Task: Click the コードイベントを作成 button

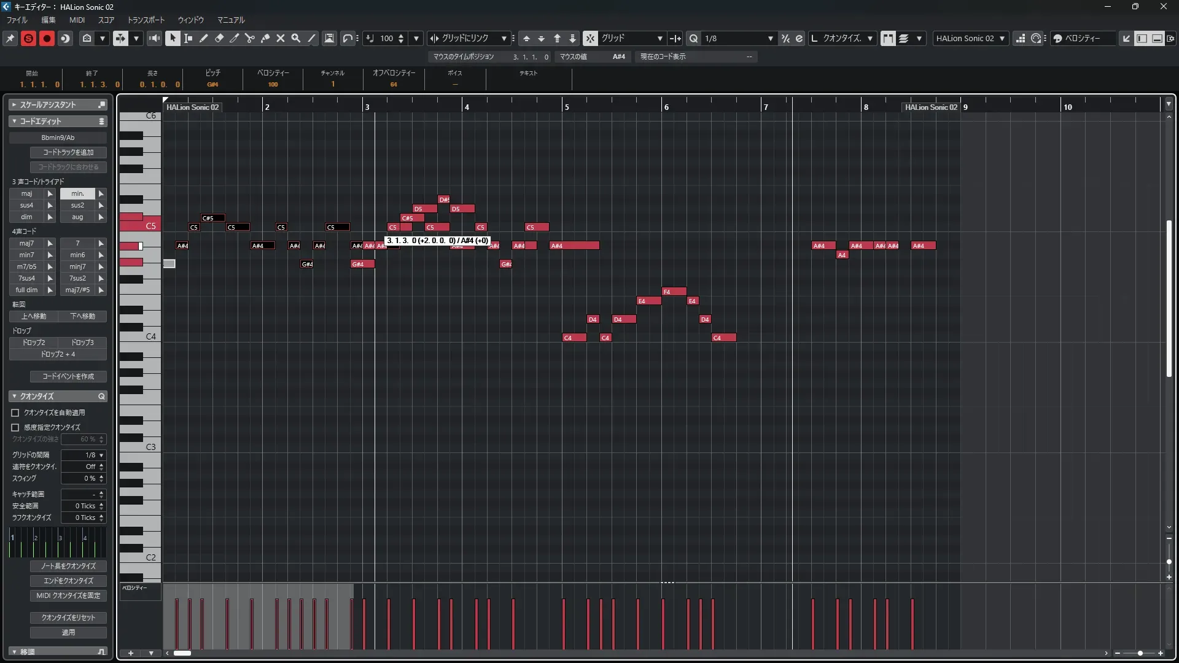Action: [x=68, y=376]
